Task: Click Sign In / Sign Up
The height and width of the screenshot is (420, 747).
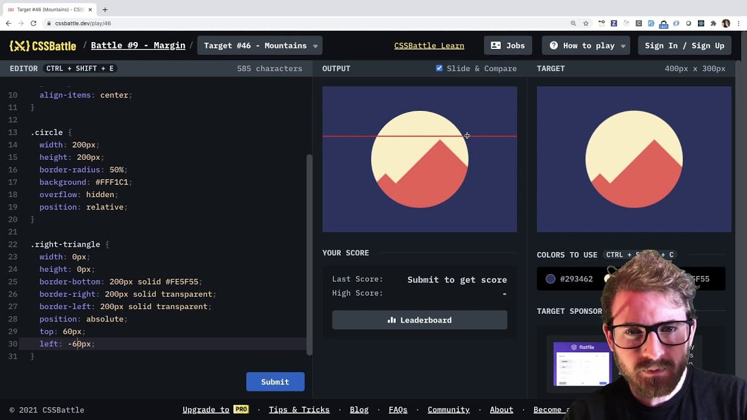Action: 685,45
